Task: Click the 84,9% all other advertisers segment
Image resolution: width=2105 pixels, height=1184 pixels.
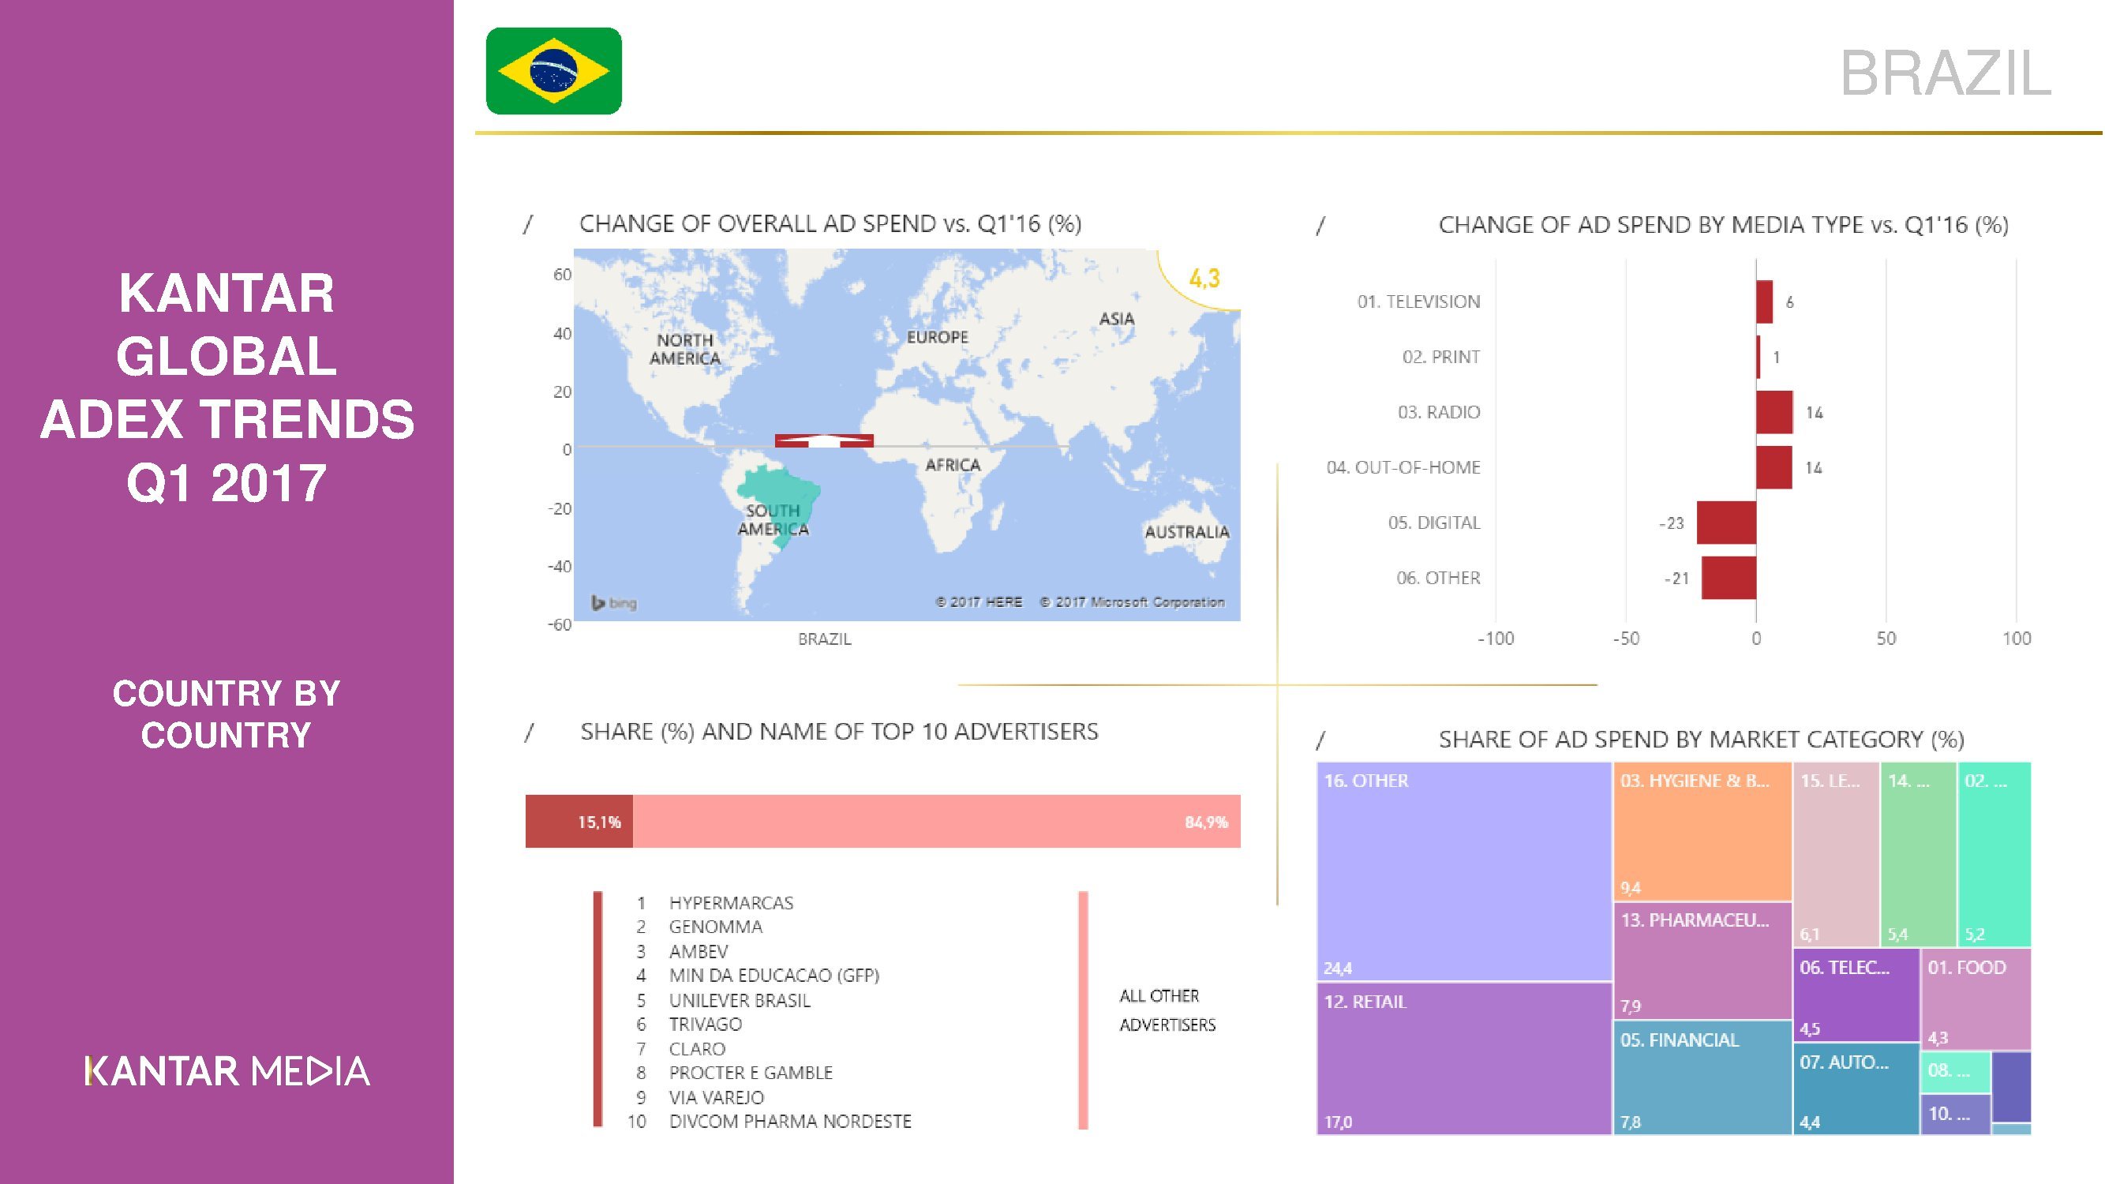Action: click(936, 820)
